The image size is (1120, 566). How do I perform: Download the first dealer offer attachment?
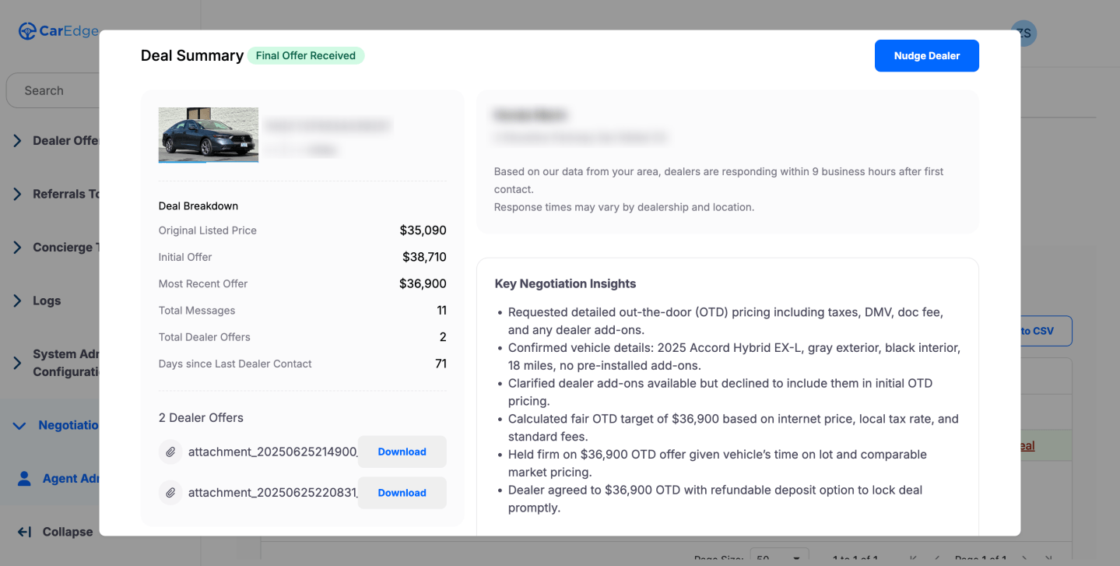tap(402, 452)
